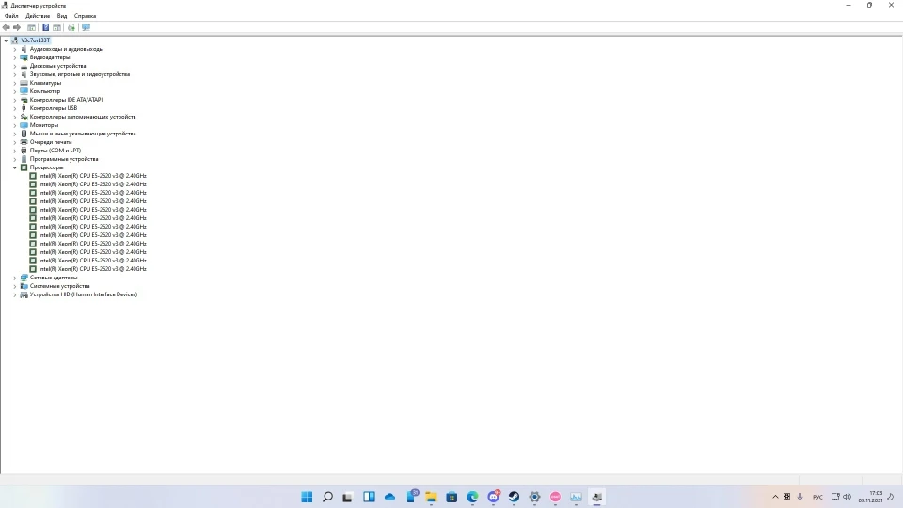Switch input language РУС in tray
Viewport: 903px width, 508px height.
point(817,497)
